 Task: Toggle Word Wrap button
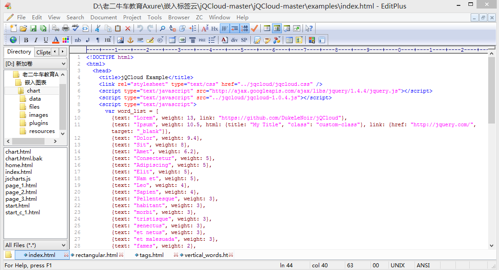click(225, 28)
